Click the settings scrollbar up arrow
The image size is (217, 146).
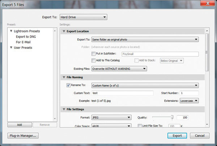click(207, 31)
